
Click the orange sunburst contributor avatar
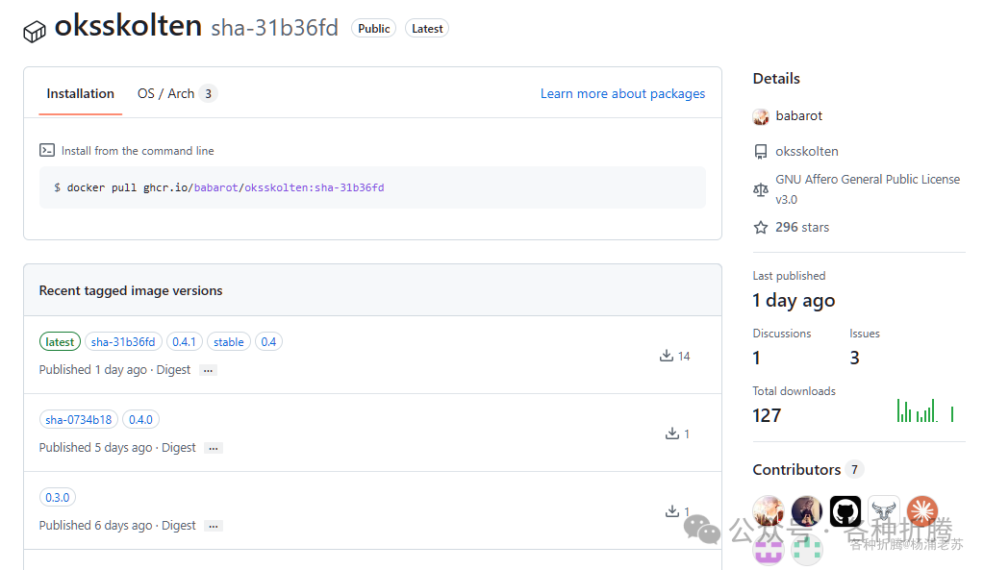click(x=921, y=511)
